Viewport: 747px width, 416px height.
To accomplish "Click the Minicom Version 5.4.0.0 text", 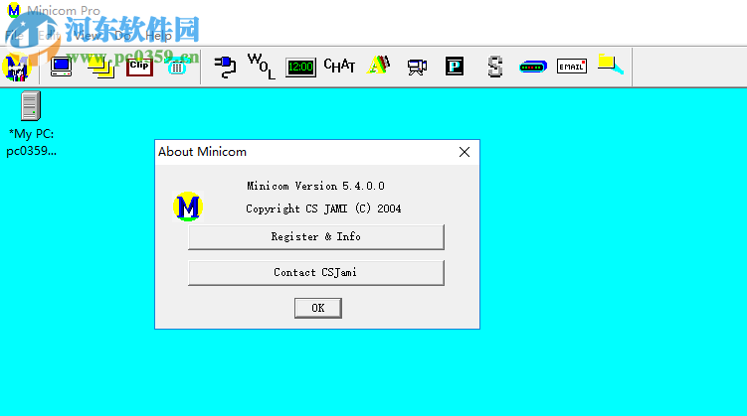I will point(315,186).
